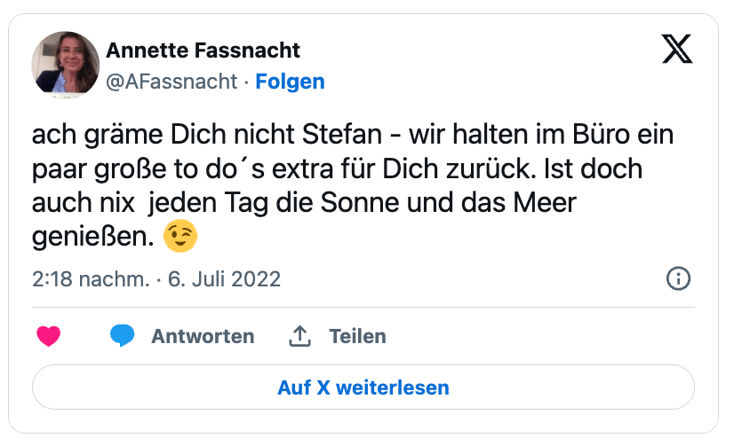734x438 pixels.
Task: Open the tweet info circle icon
Action: click(x=678, y=279)
